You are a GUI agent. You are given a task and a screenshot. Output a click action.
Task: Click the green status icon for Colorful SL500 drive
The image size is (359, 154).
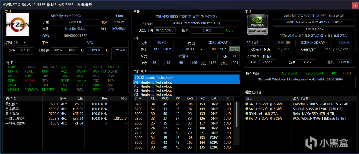(x=247, y=104)
